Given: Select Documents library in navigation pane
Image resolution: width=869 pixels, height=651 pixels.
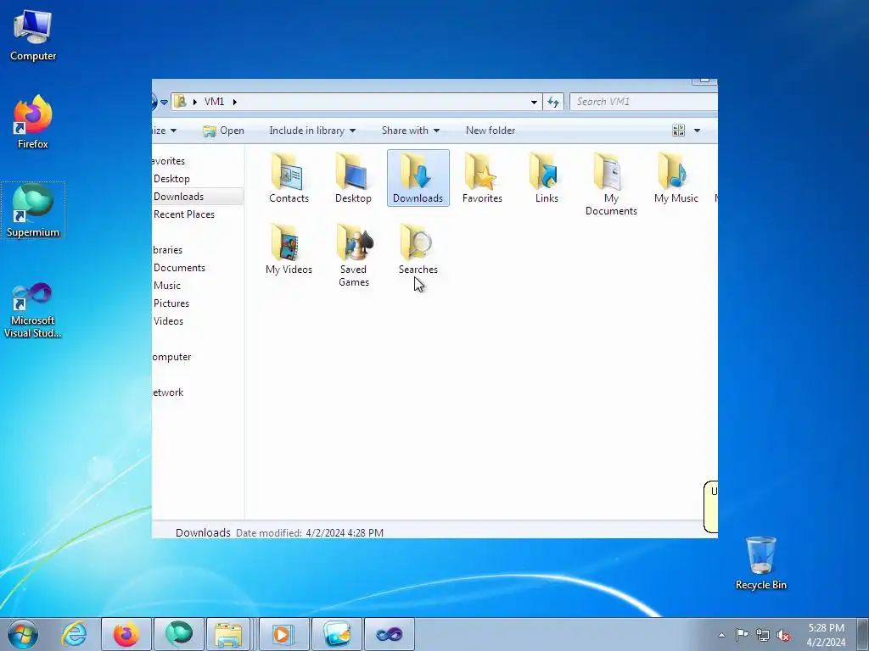Looking at the screenshot, I should point(179,268).
